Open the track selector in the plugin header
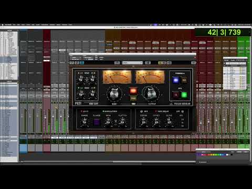 tap(75, 58)
